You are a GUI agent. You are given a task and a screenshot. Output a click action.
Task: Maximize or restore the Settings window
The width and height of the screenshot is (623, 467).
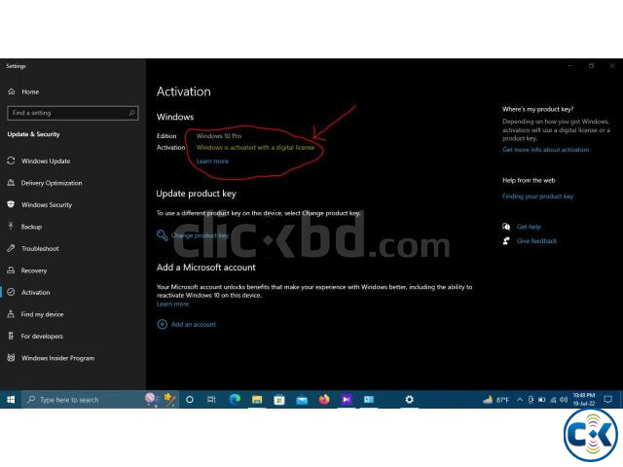point(591,66)
